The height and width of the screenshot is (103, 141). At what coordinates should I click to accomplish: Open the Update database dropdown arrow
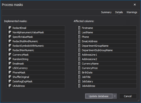115,96
